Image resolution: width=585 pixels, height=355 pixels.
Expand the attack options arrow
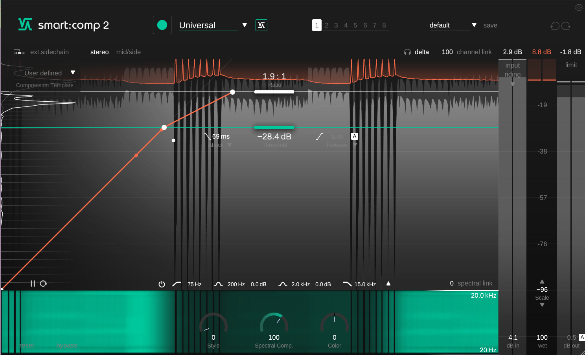tap(229, 145)
